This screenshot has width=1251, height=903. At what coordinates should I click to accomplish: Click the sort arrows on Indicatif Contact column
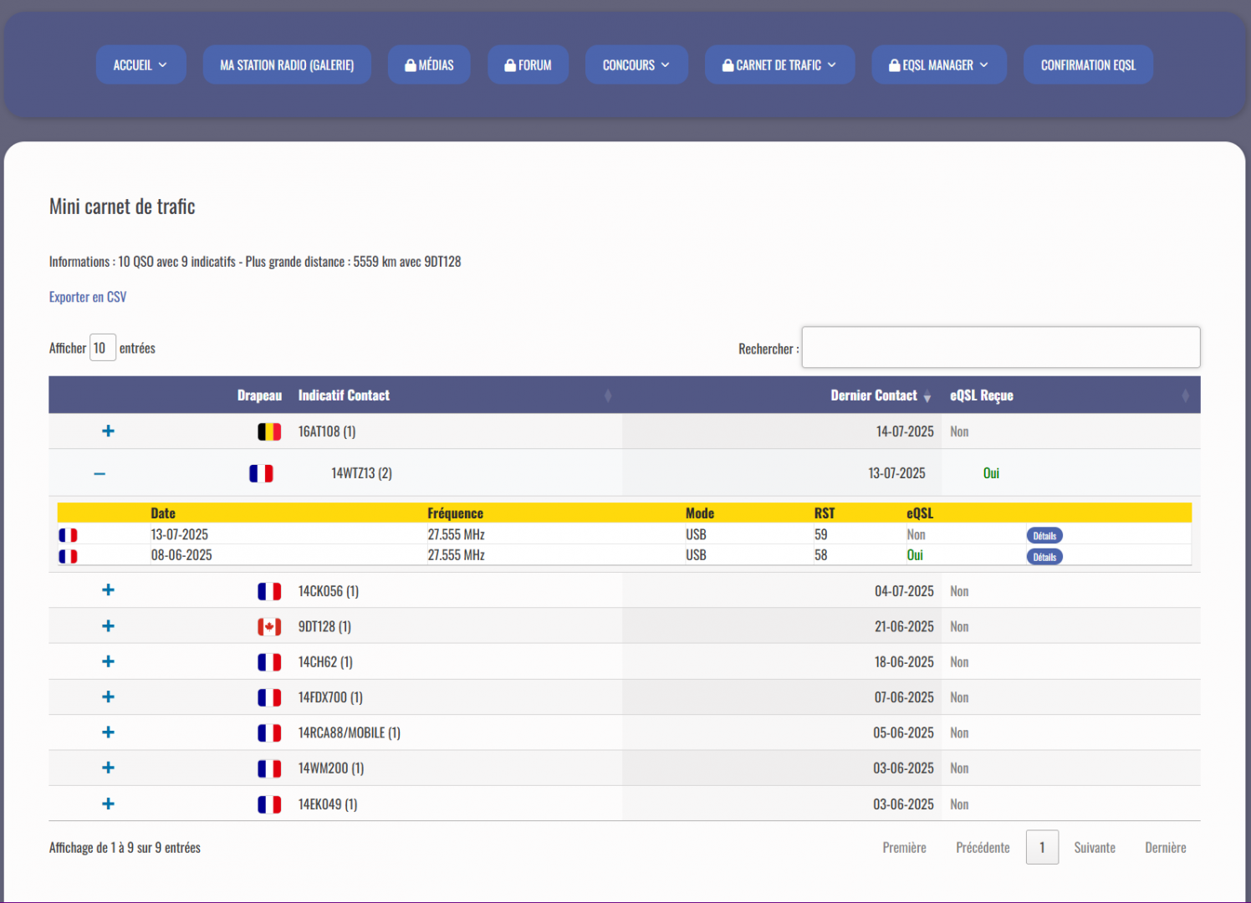pyautogui.click(x=608, y=395)
